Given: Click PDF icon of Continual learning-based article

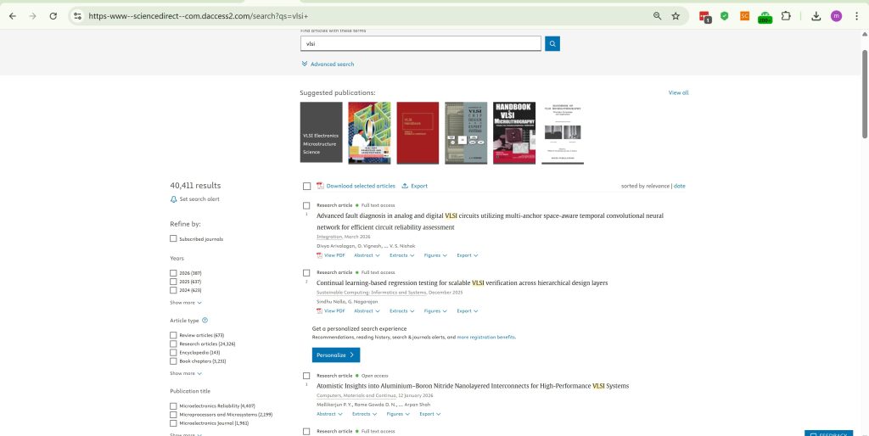Looking at the screenshot, I should 319,310.
